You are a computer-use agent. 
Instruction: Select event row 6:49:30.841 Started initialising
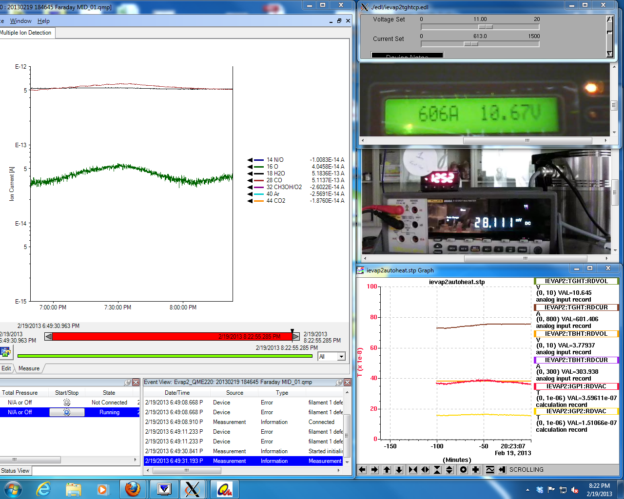(244, 451)
